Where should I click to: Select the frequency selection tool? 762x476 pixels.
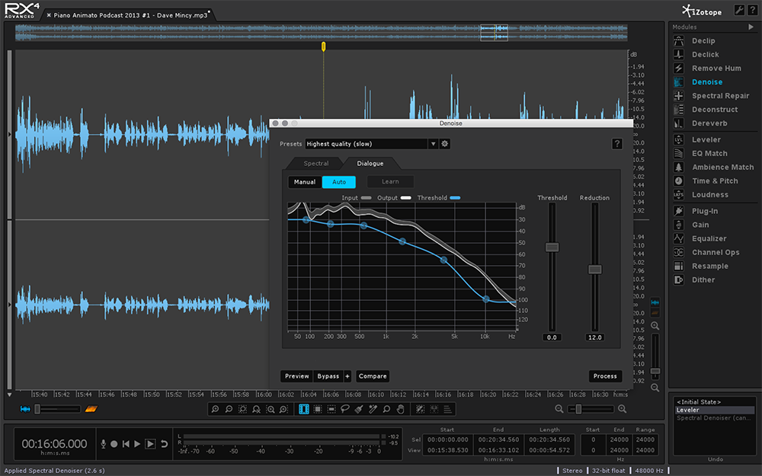click(x=331, y=410)
